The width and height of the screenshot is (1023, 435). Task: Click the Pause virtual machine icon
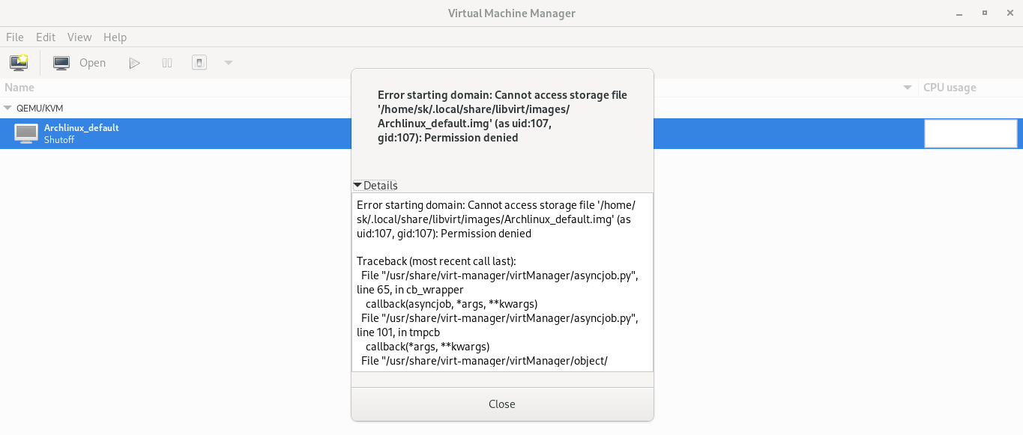point(166,62)
